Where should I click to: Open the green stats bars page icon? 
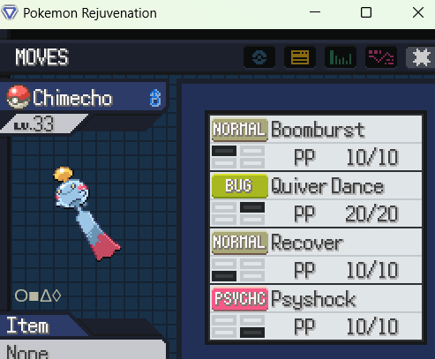[341, 57]
